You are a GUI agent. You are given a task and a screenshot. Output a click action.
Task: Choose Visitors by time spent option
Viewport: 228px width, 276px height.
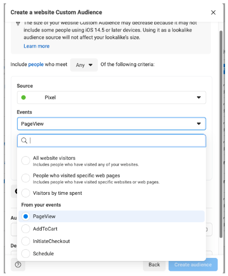pyautogui.click(x=26, y=193)
